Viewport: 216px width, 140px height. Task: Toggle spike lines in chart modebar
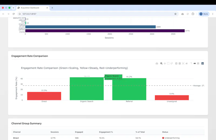tap(191, 64)
